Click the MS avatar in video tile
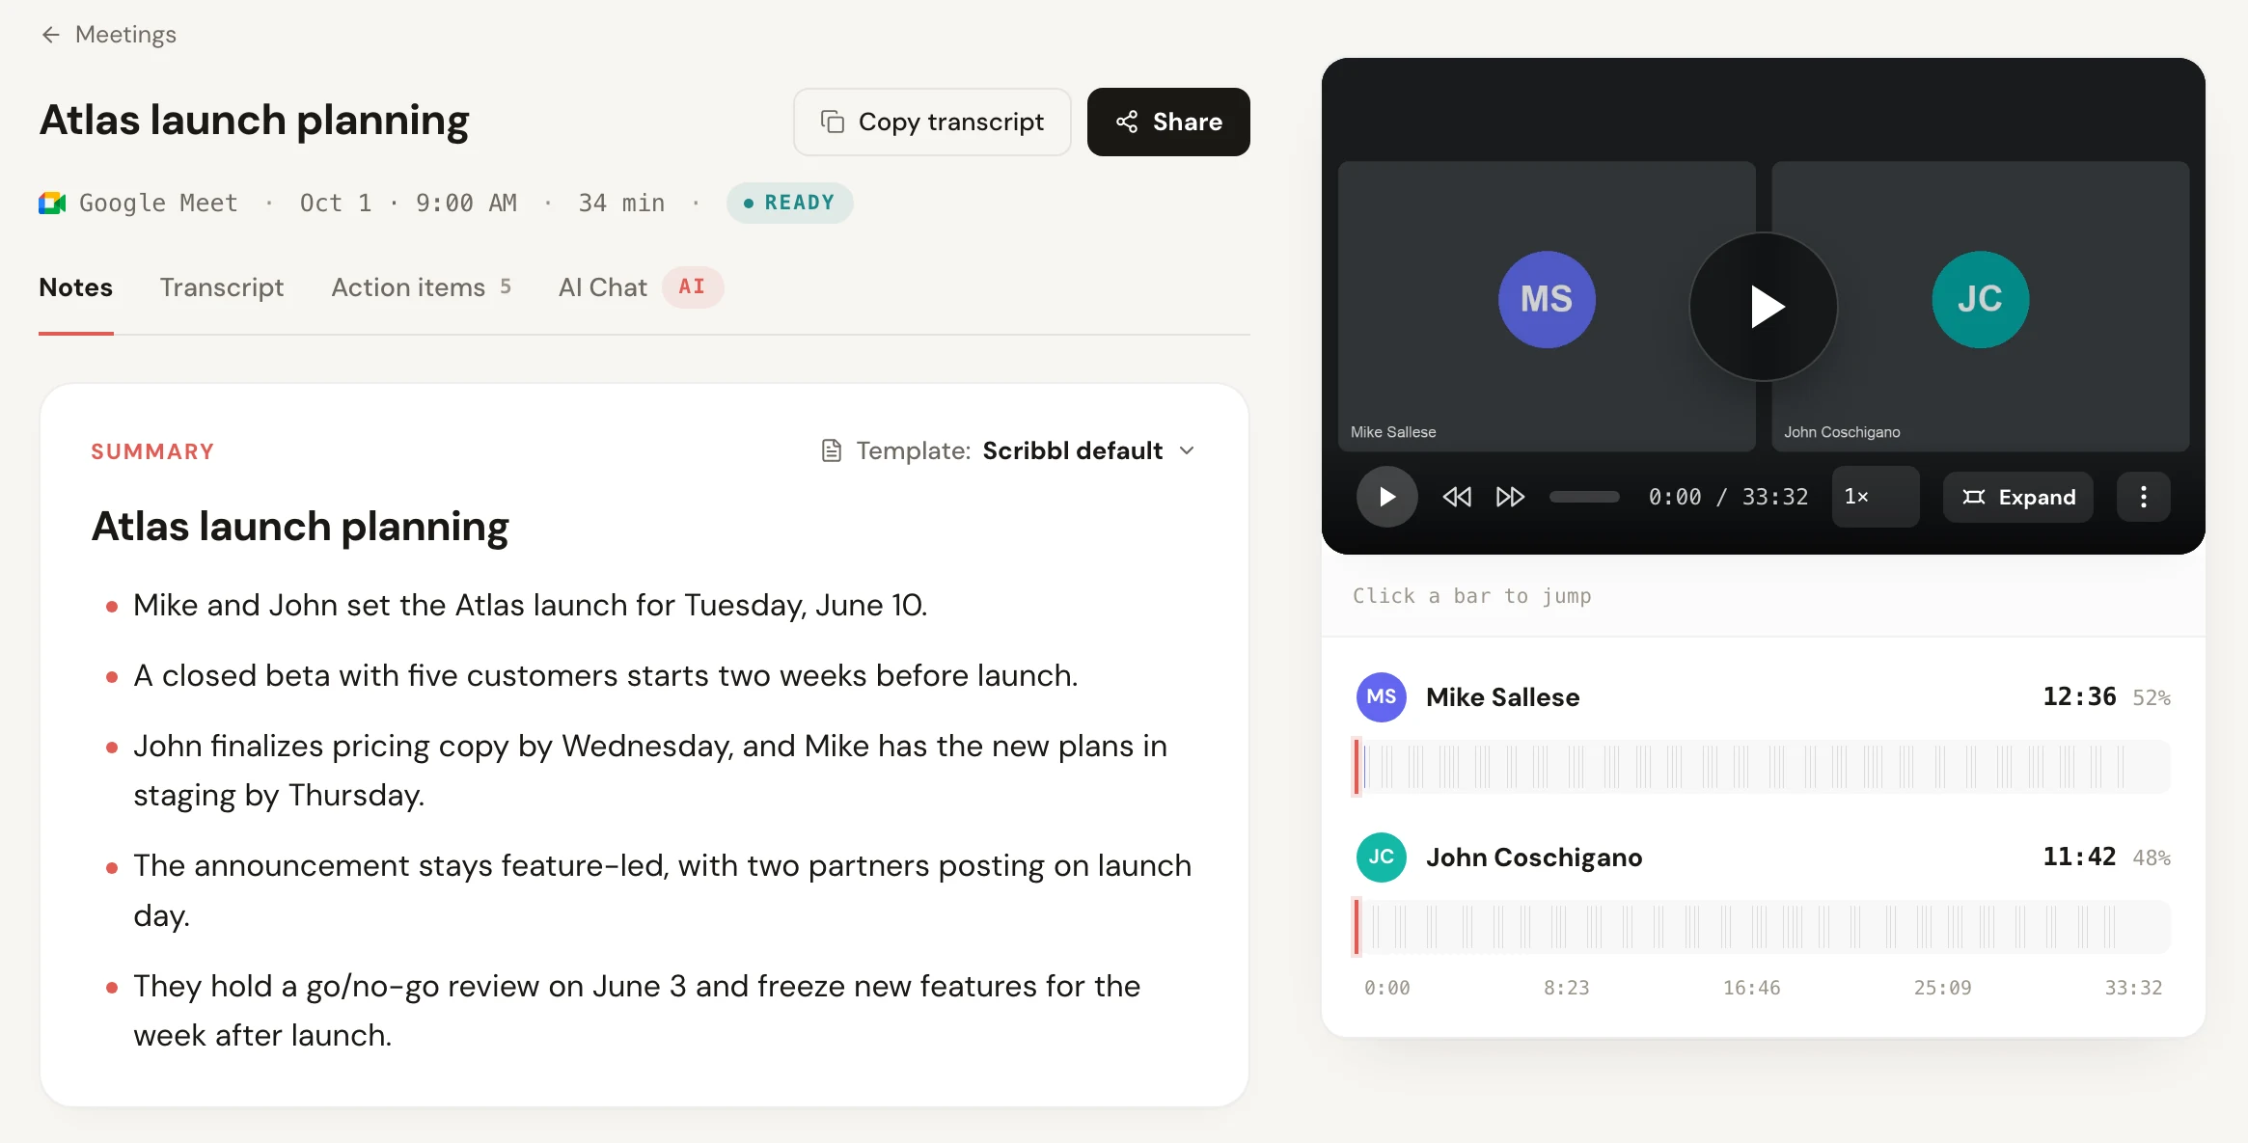The image size is (2248, 1143). (x=1547, y=300)
